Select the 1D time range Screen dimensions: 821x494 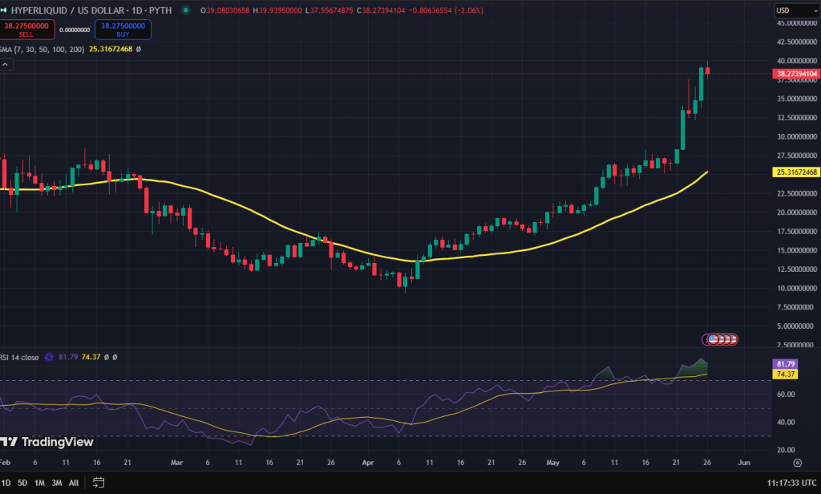pos(6,483)
